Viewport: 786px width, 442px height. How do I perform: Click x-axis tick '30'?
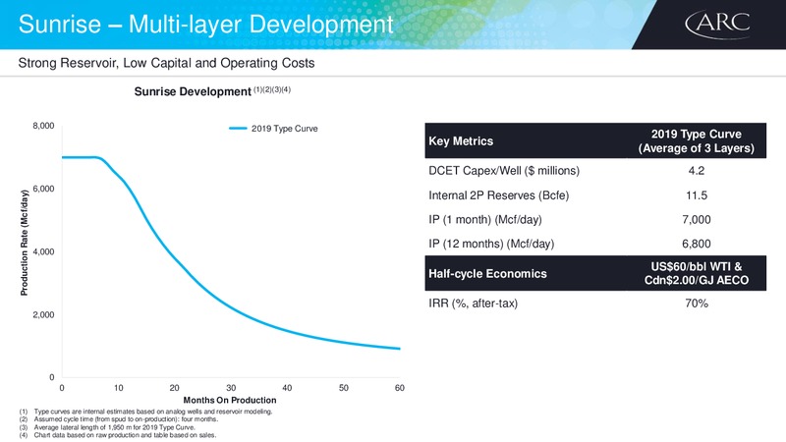pos(231,388)
